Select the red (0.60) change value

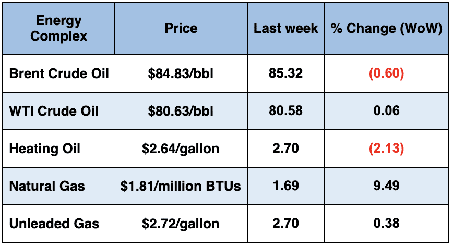[x=386, y=73]
